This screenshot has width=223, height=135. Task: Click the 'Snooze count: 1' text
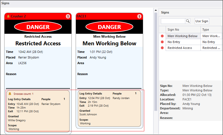click(23, 94)
